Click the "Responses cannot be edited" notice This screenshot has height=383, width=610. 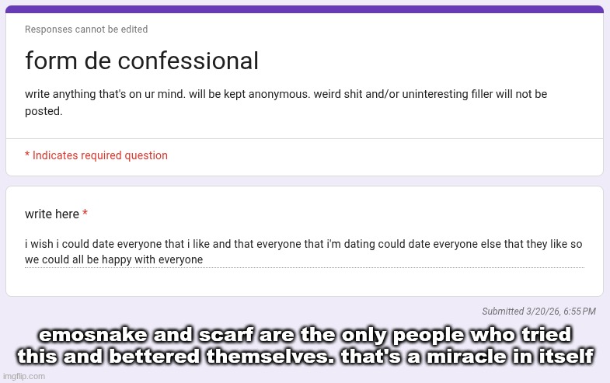[86, 30]
